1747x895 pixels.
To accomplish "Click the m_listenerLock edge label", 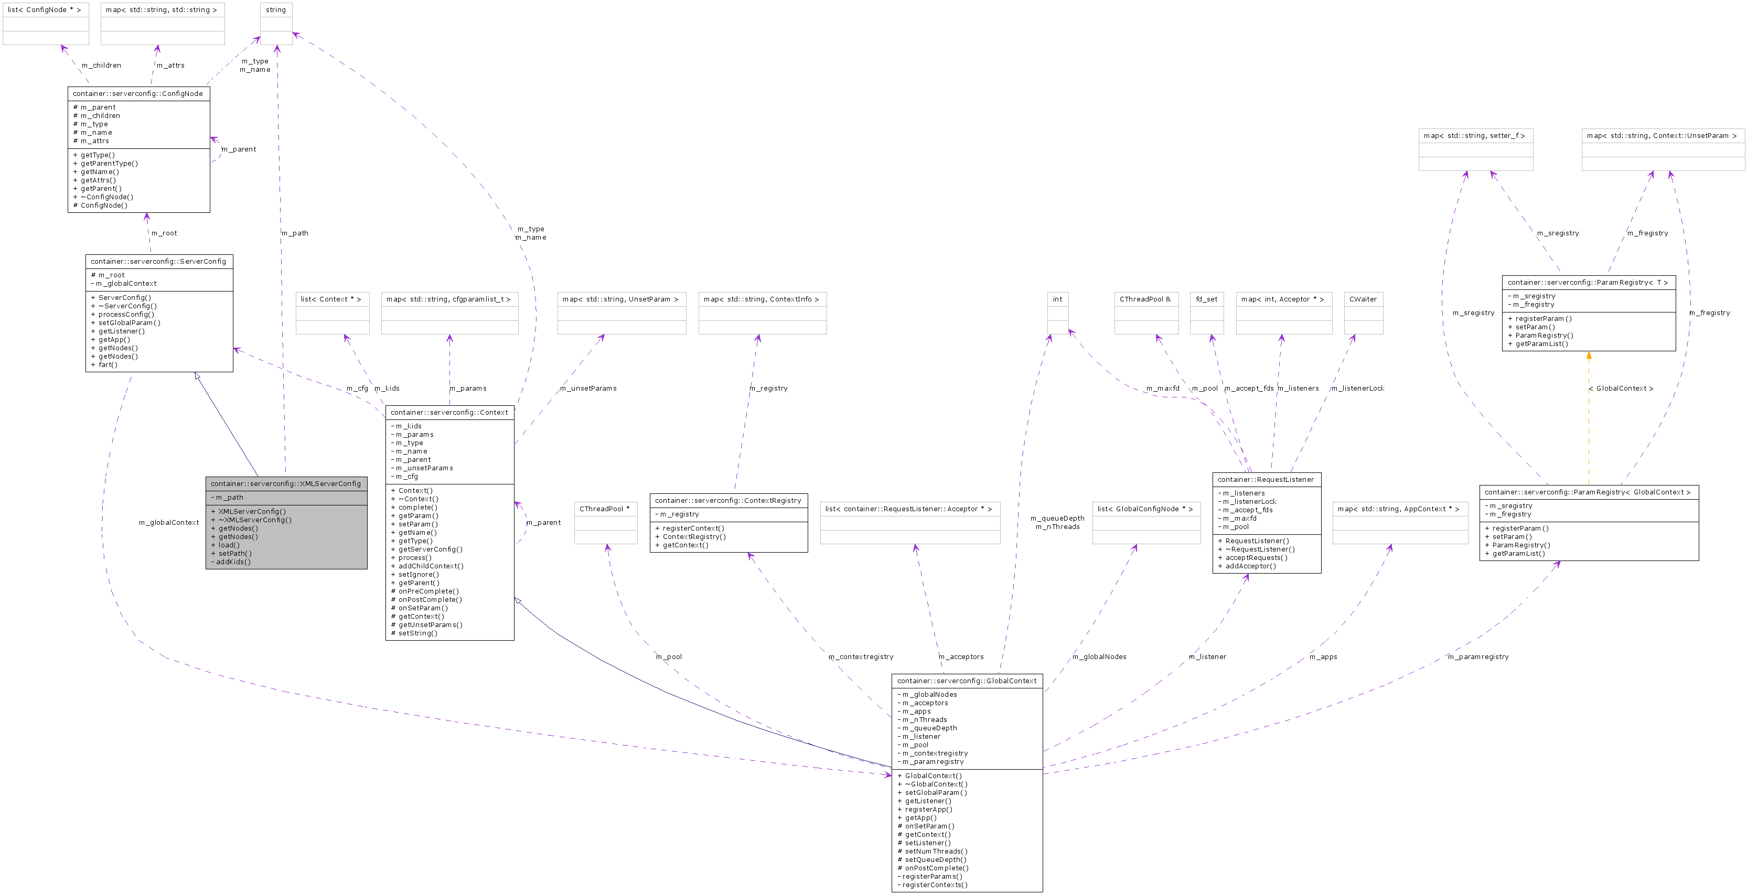I will (1357, 389).
